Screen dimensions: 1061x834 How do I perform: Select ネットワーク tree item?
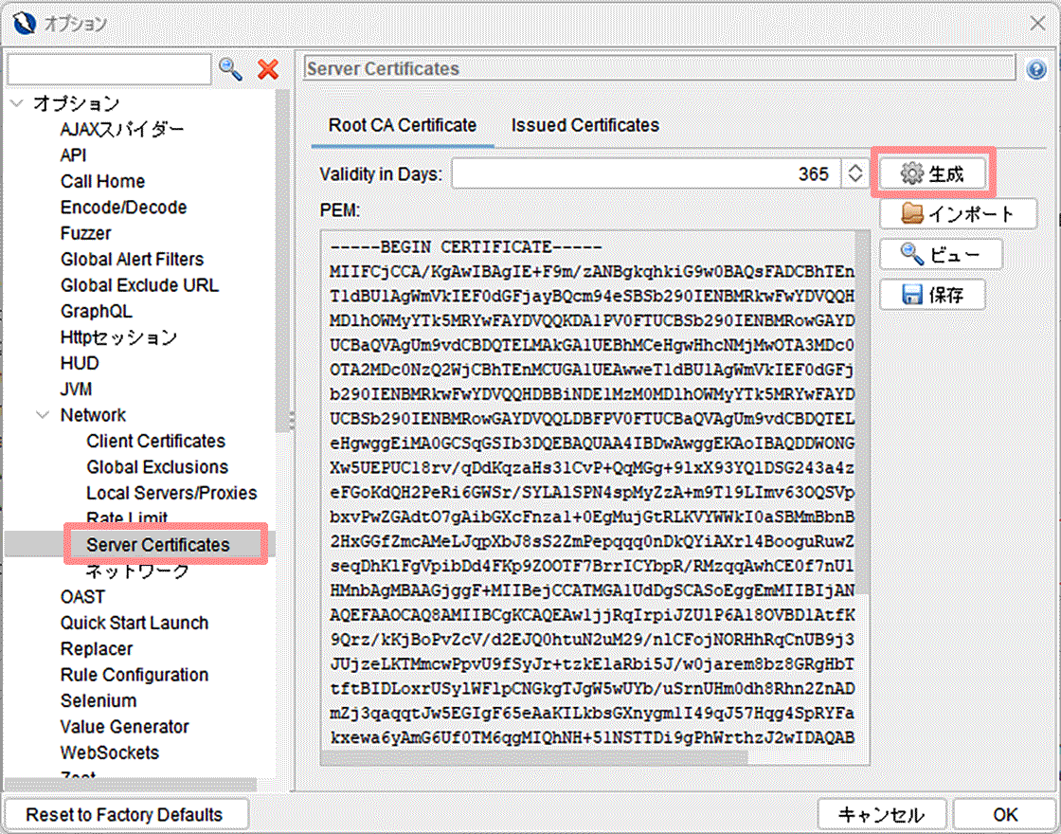tap(137, 571)
